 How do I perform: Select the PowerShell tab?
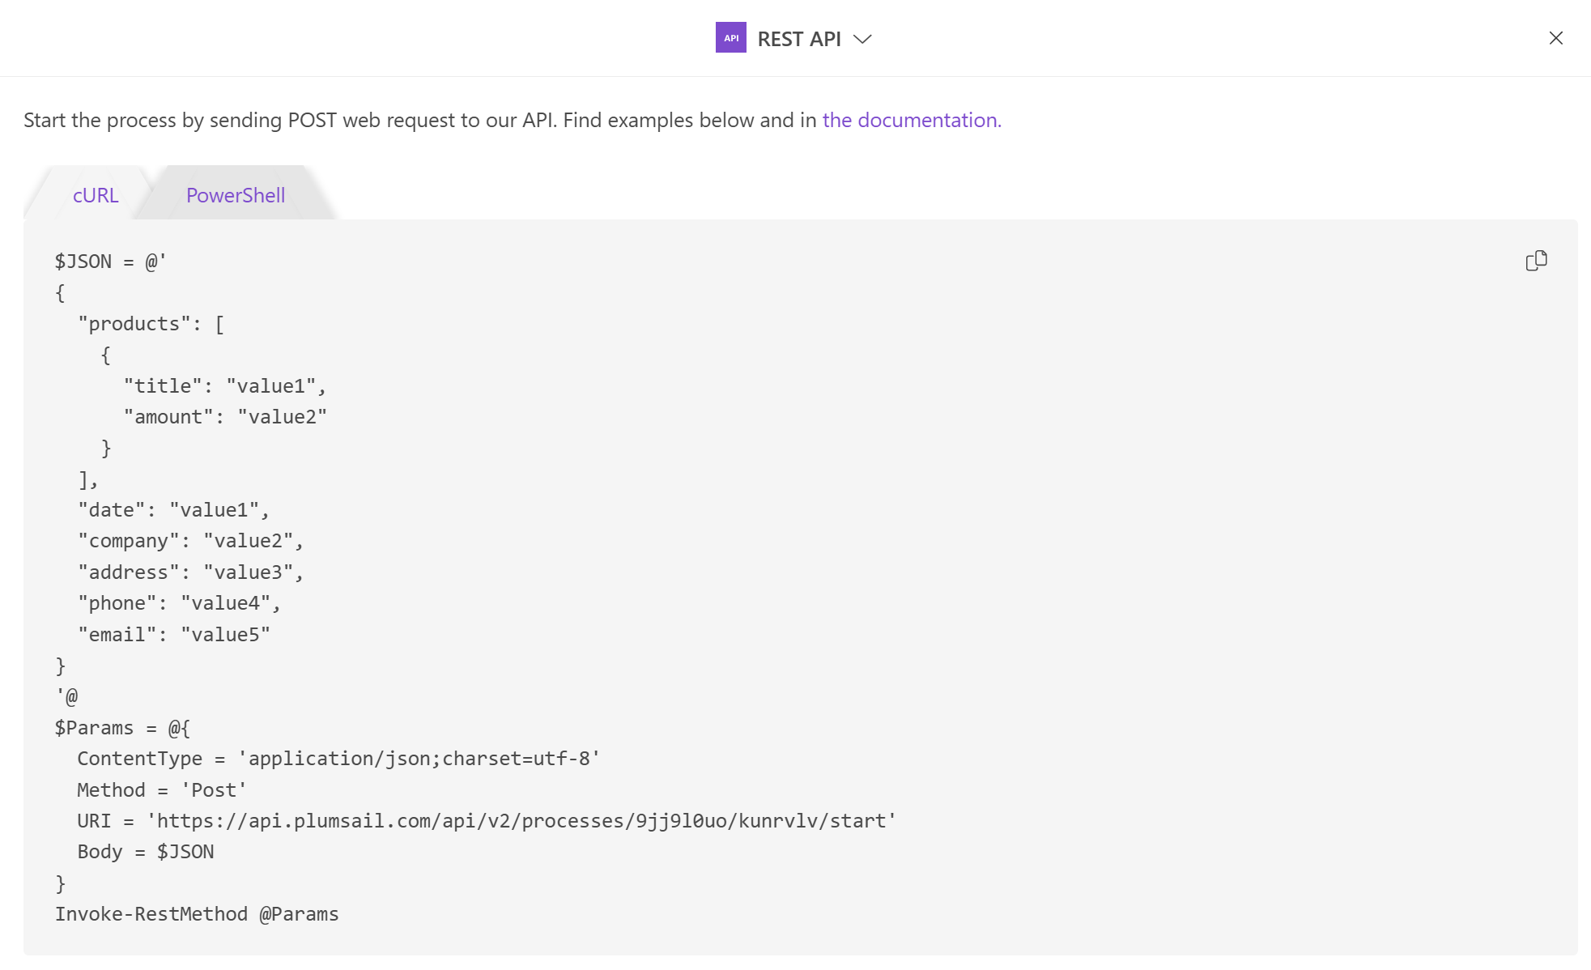(236, 195)
